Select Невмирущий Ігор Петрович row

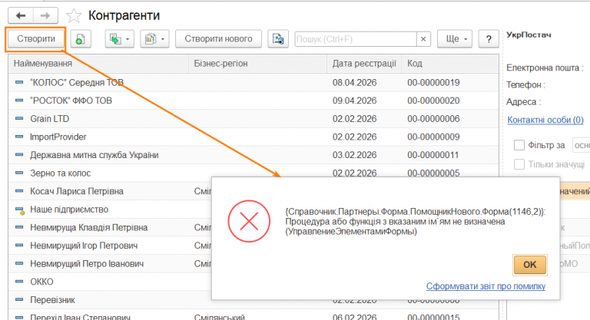tap(110, 246)
